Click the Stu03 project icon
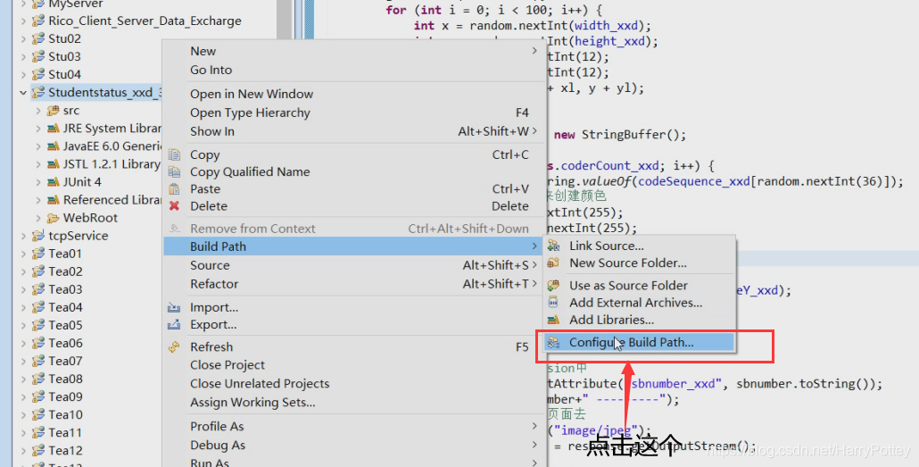This screenshot has height=467, width=919. [38, 56]
